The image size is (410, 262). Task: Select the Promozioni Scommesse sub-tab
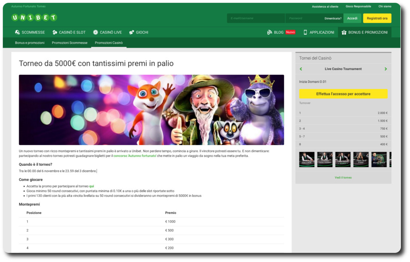tap(70, 43)
